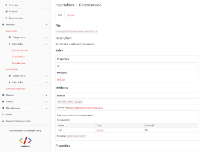Collapse the Modules section chevron
The height and width of the screenshot is (152, 203).
point(47,25)
